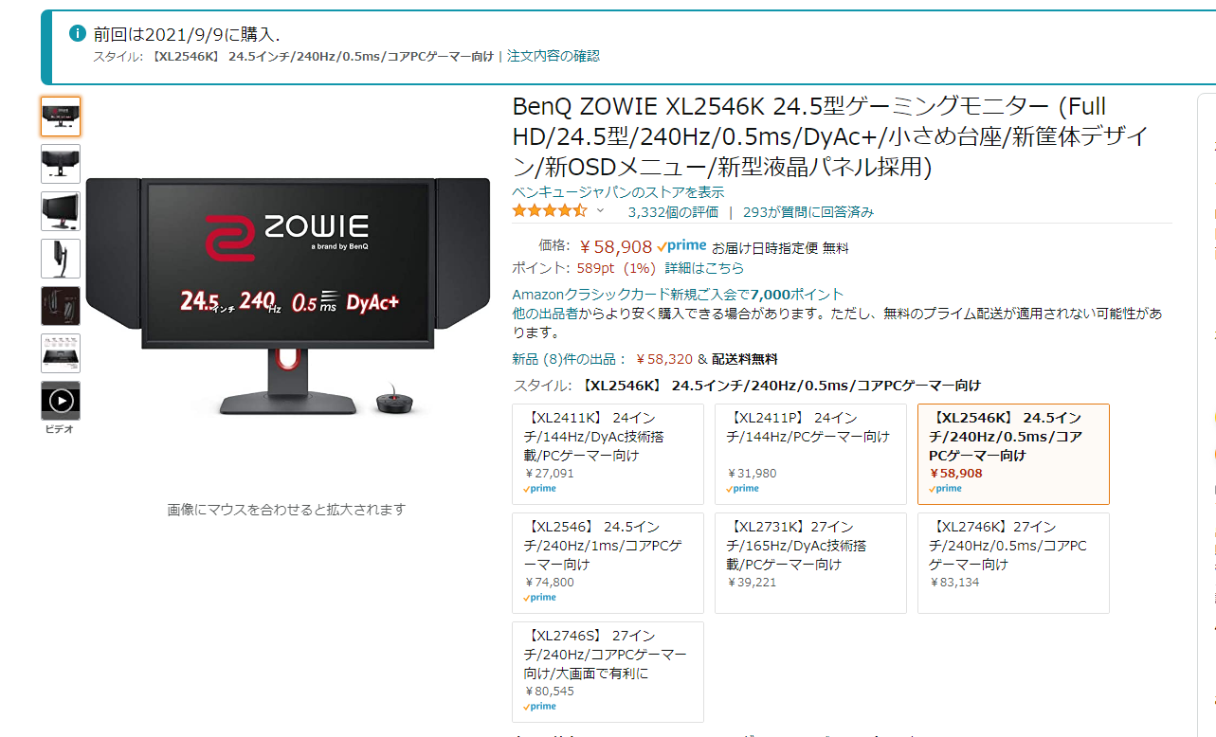Visit the ベンキュージャパン store link
The width and height of the screenshot is (1216, 737).
point(618,192)
